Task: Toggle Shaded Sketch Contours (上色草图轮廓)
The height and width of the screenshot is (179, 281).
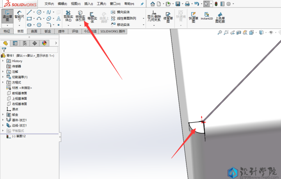Action: (x=221, y=17)
